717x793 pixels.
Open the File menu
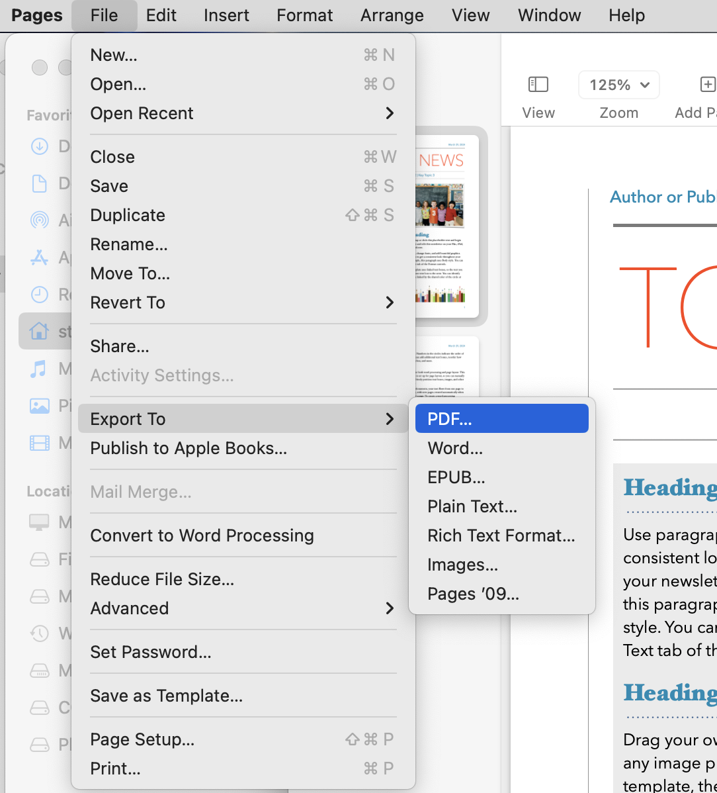coord(104,15)
